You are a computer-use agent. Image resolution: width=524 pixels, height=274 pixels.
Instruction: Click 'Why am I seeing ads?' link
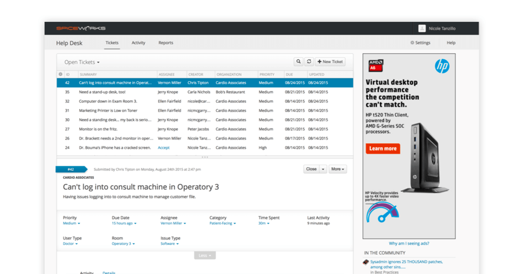409,243
